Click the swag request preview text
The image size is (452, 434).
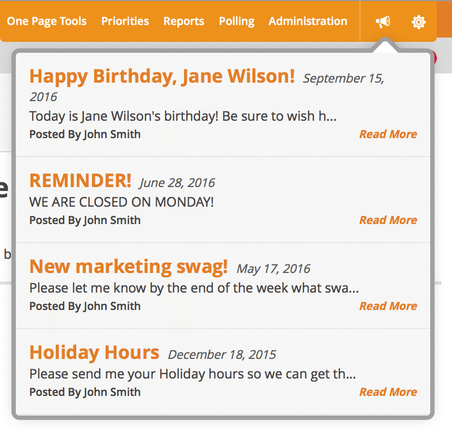tap(194, 288)
